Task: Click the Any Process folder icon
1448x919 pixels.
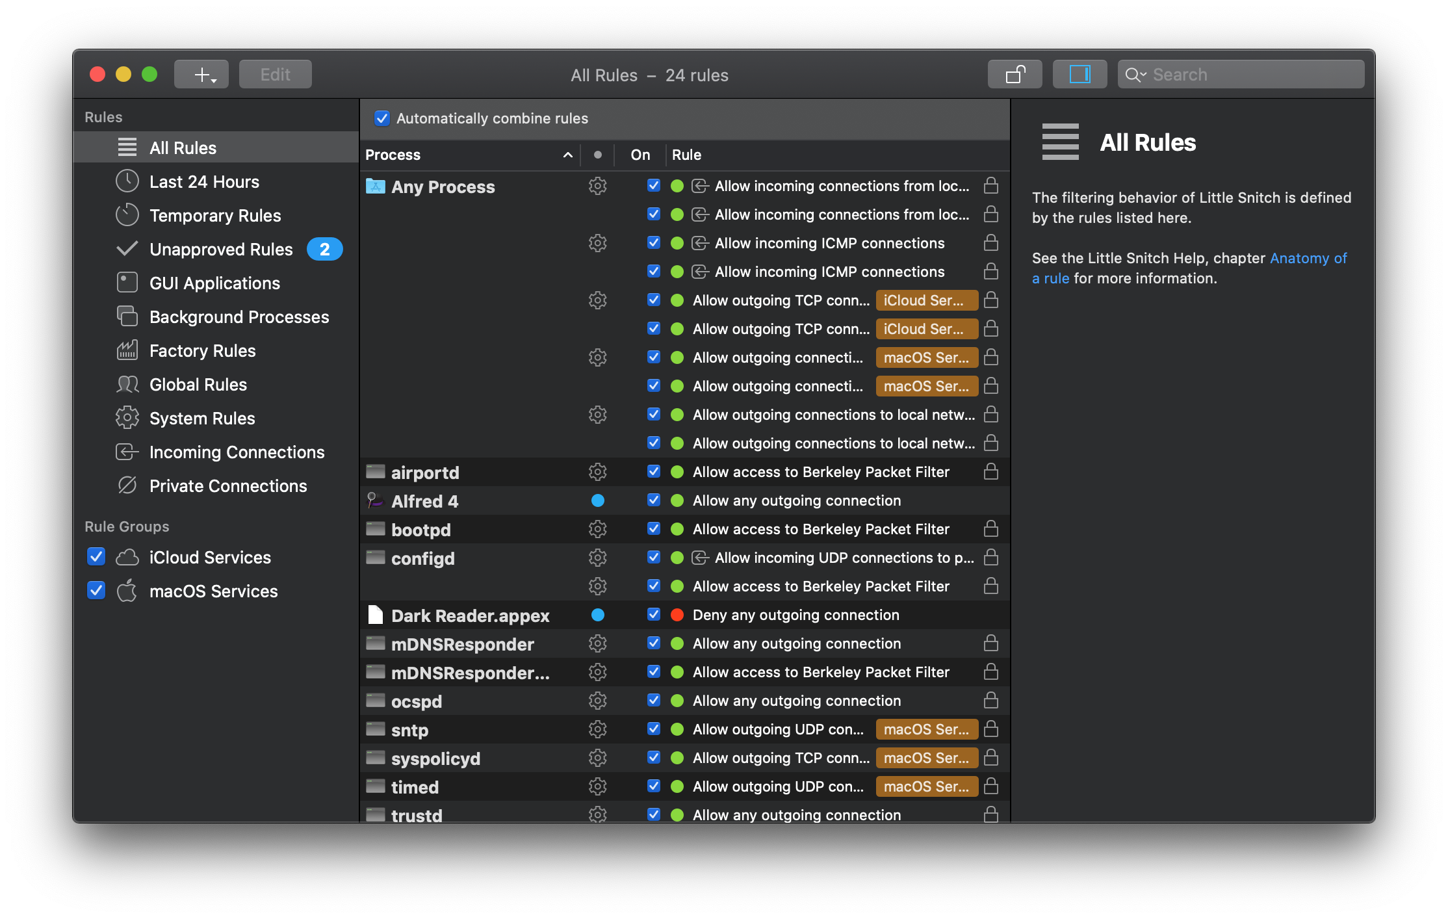Action: coord(375,187)
